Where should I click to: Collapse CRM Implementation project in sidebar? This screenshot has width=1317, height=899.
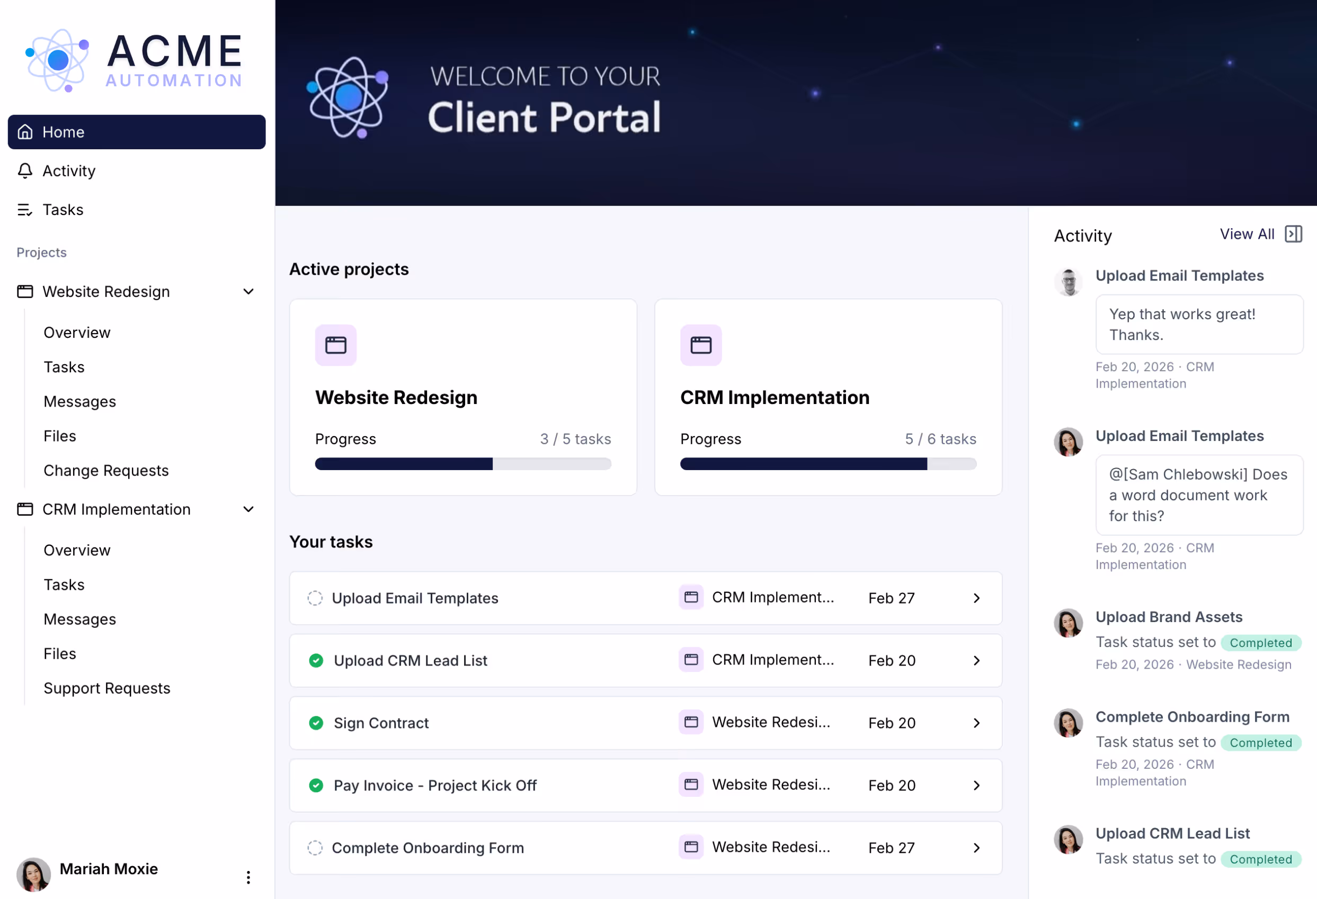coord(248,509)
